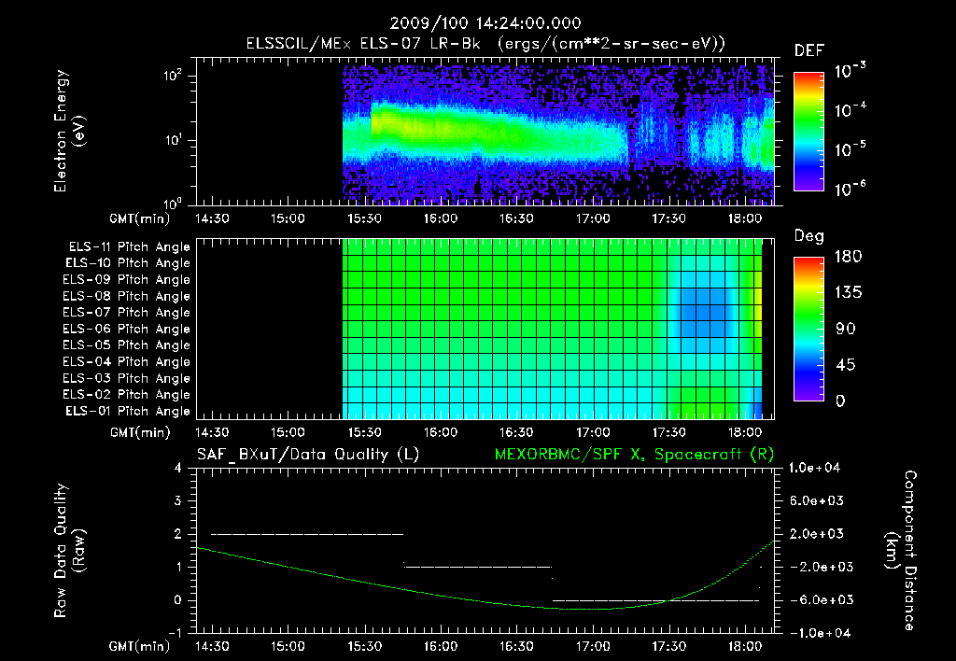Click the 10^-3 value on DEF scale
This screenshot has height=661, width=956.
point(850,71)
